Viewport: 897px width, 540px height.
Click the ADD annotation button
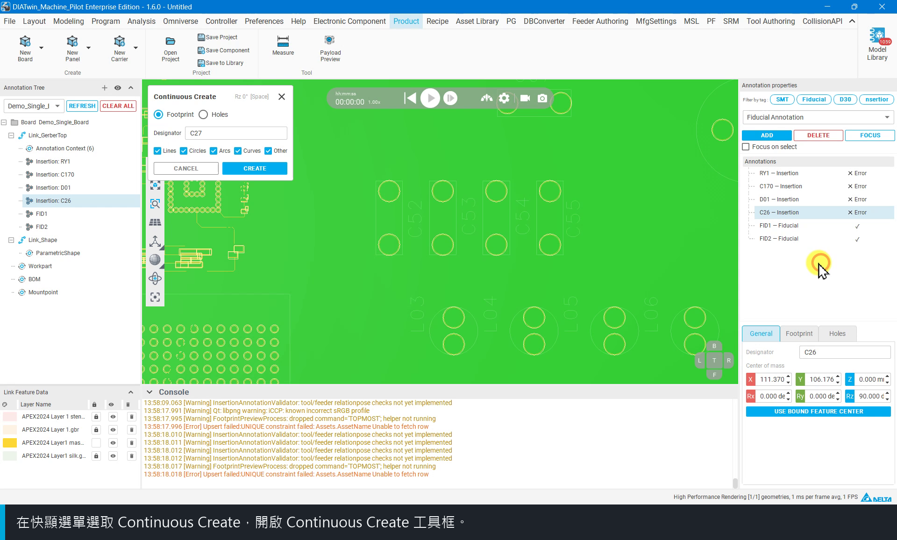(767, 135)
